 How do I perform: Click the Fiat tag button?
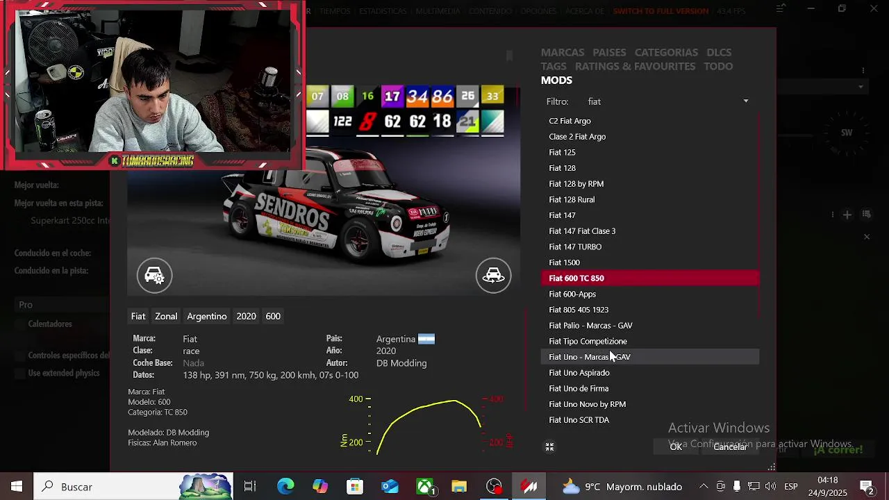click(x=138, y=317)
